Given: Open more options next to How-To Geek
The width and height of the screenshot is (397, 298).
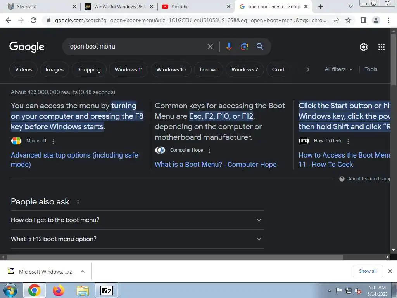Looking at the screenshot, I should (348, 141).
